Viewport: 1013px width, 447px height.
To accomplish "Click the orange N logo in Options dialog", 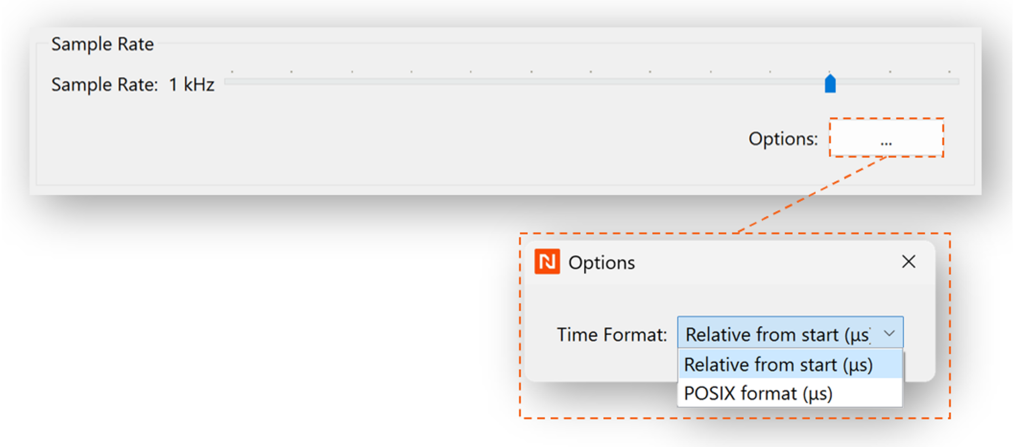I will pos(546,261).
